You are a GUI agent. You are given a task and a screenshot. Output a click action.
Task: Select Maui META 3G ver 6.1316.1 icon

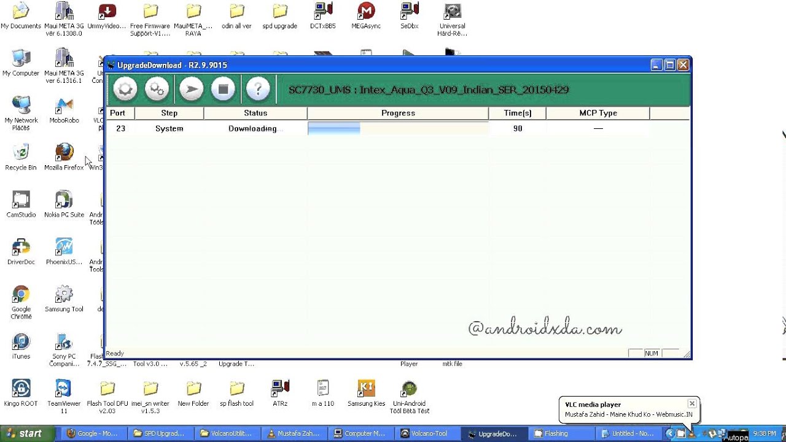pyautogui.click(x=64, y=66)
